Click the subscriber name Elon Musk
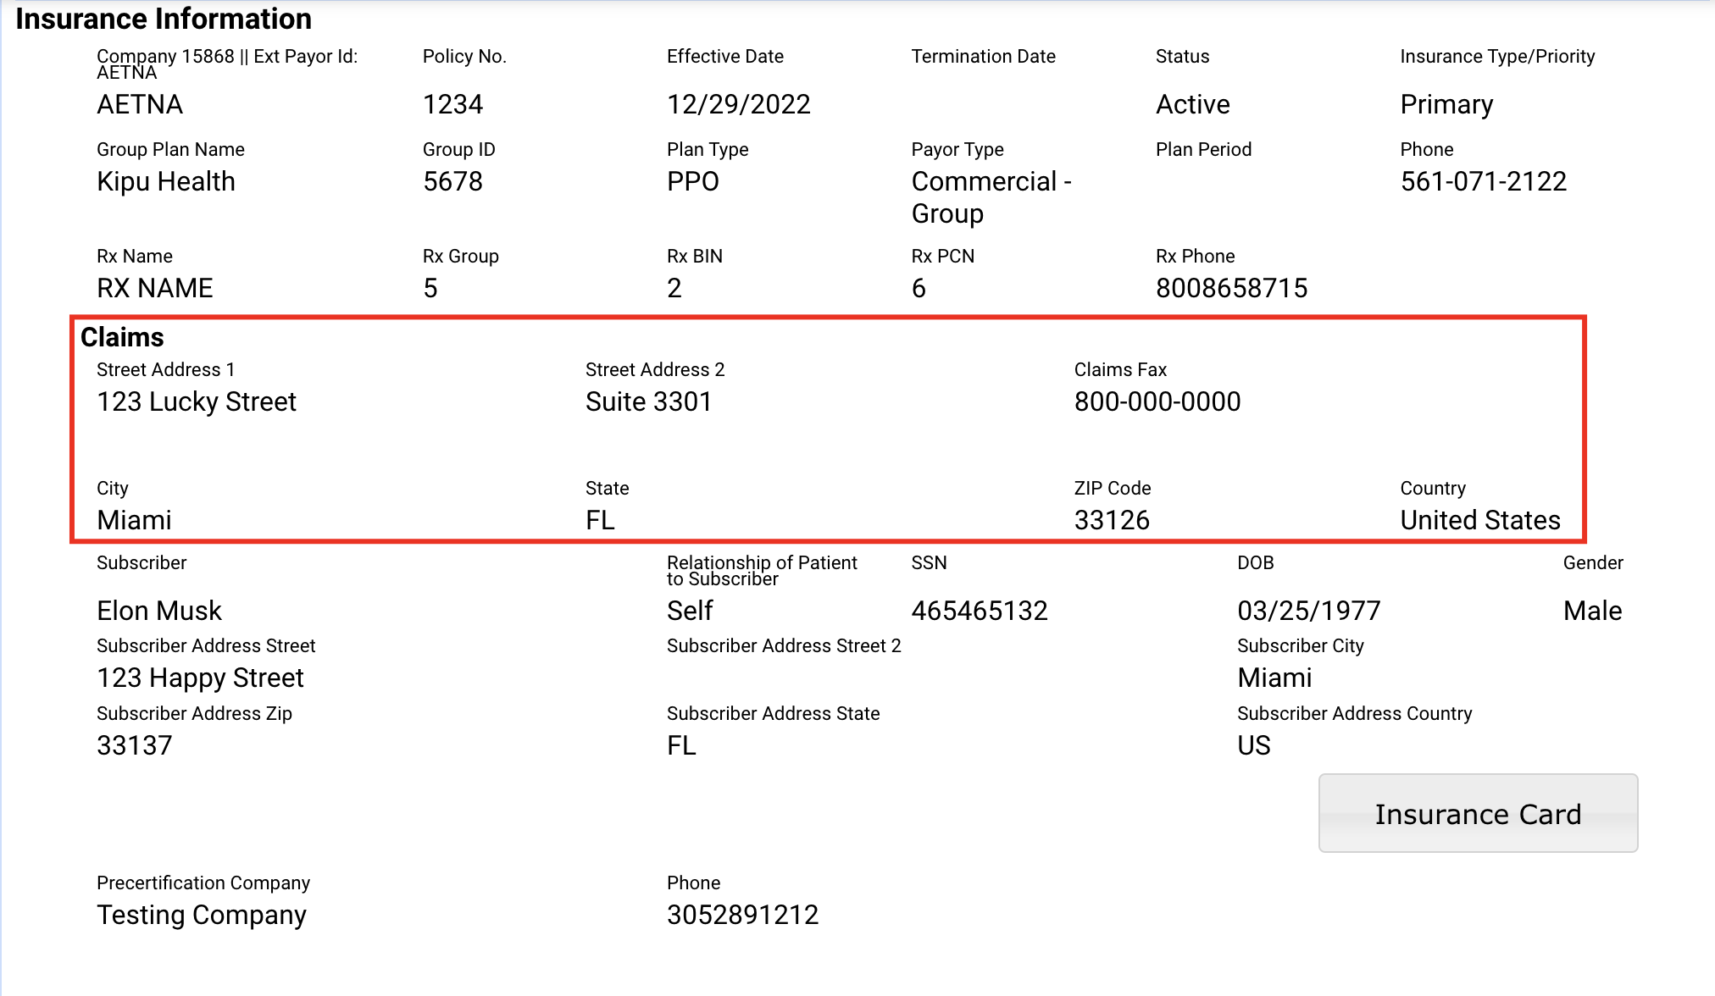1715x996 pixels. pos(159,611)
